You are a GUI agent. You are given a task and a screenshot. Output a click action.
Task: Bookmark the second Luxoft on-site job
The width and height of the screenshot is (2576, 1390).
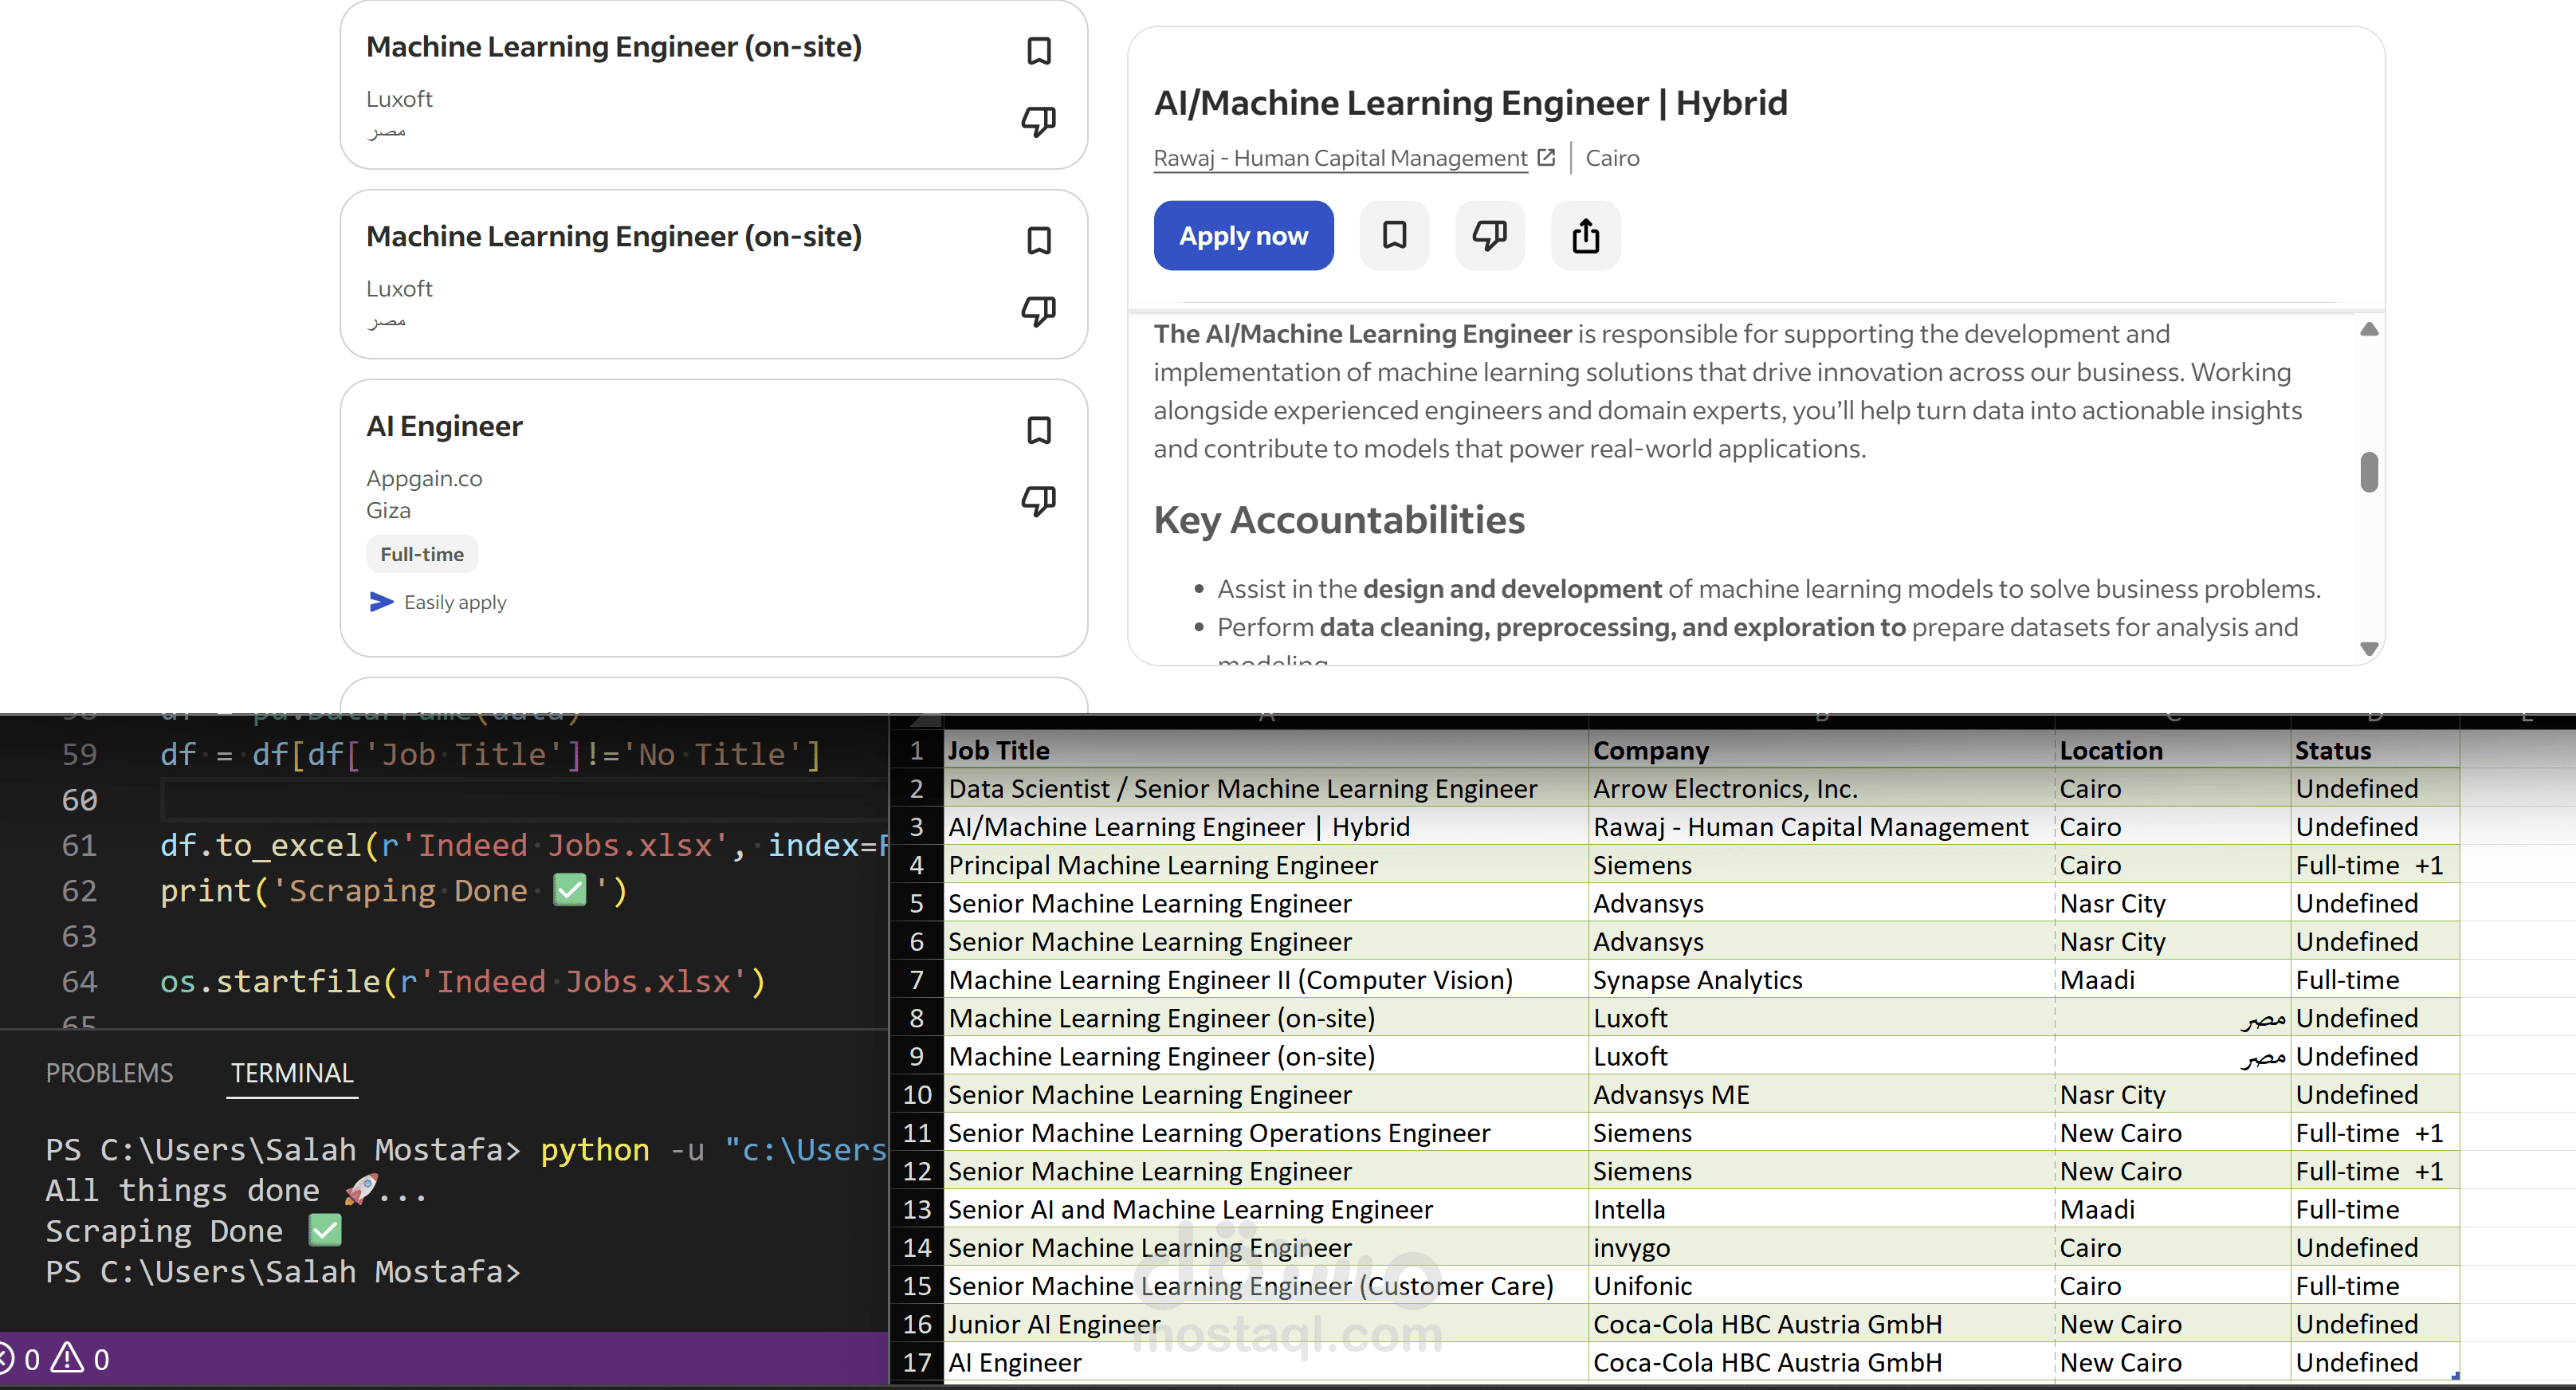[x=1040, y=239]
